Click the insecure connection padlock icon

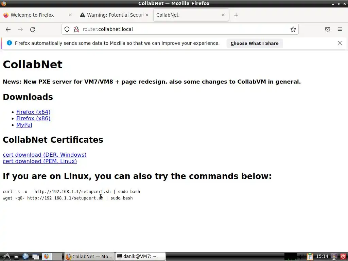pyautogui.click(x=76, y=29)
